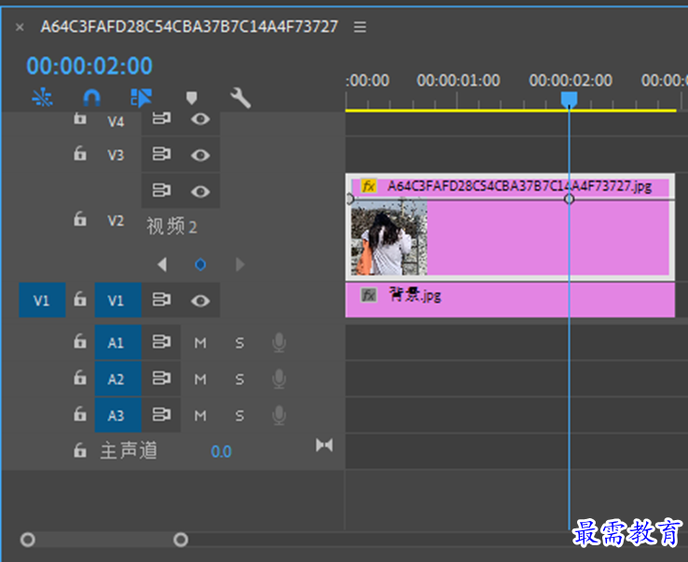
Task: Target track V2 header label
Action: 116,221
